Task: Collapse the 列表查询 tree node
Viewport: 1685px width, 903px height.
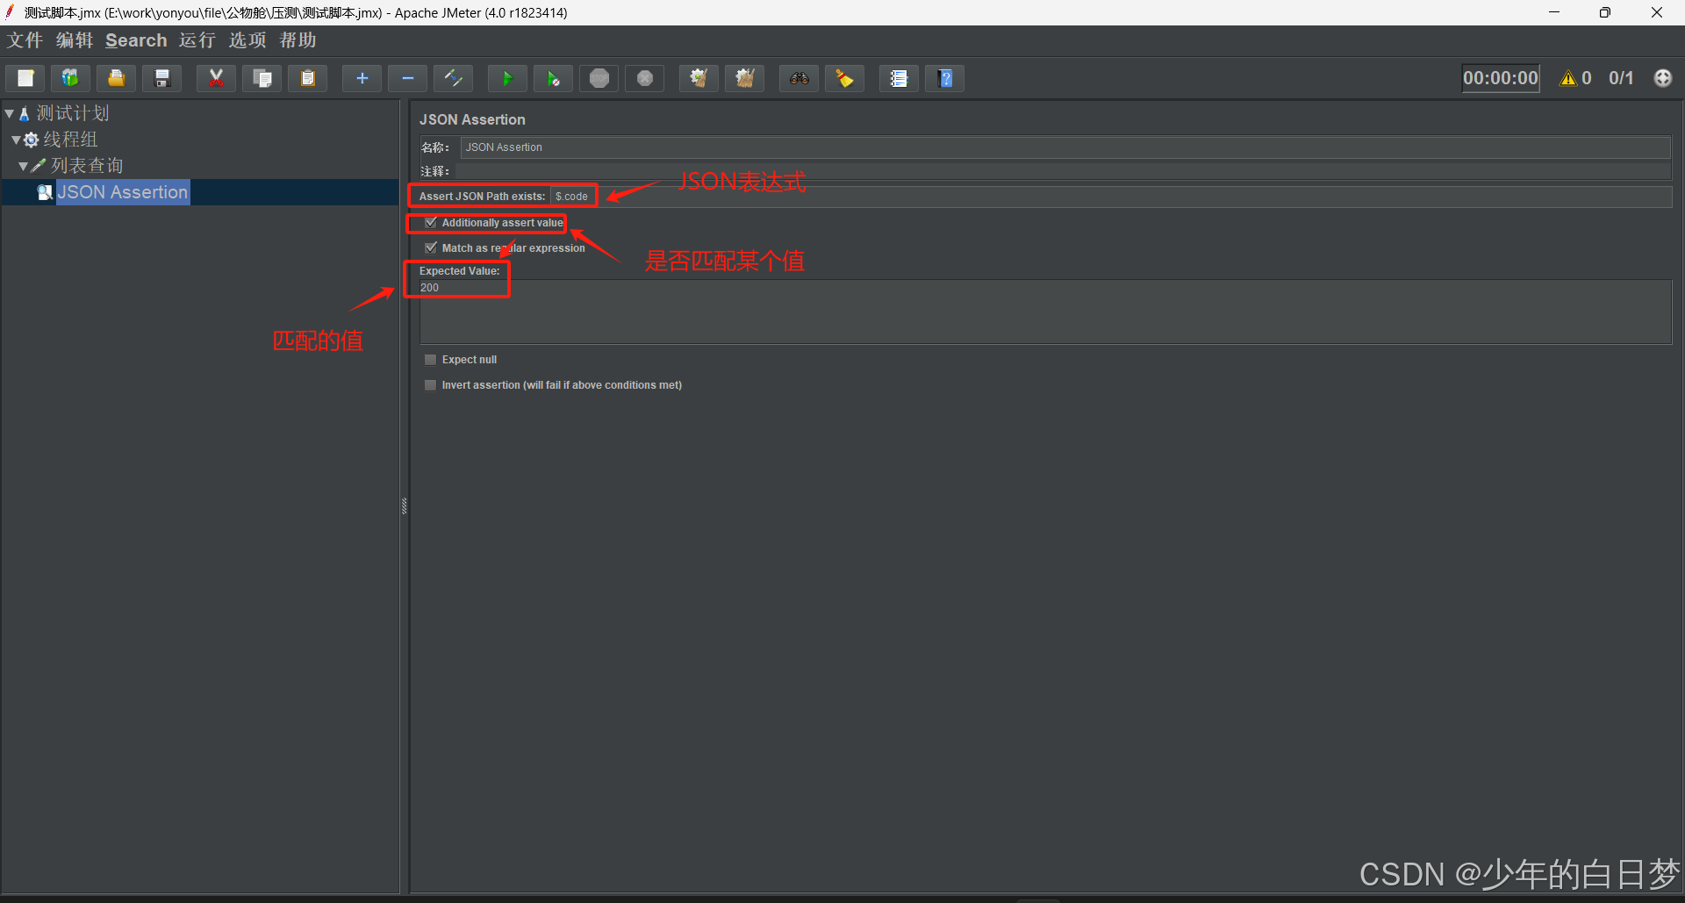Action: point(23,166)
